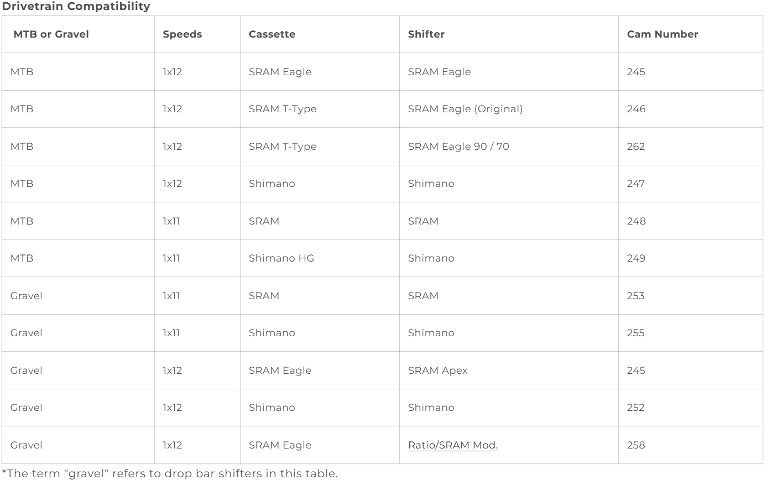Click the Shimano HG cassette cell
The image size is (767, 485).
pos(281,258)
